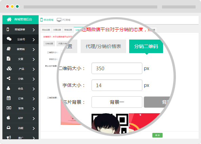Image resolution: width=201 pixels, height=144 pixels.
Task: Expand the 文章 chevron arrow
Action: (x=34, y=59)
